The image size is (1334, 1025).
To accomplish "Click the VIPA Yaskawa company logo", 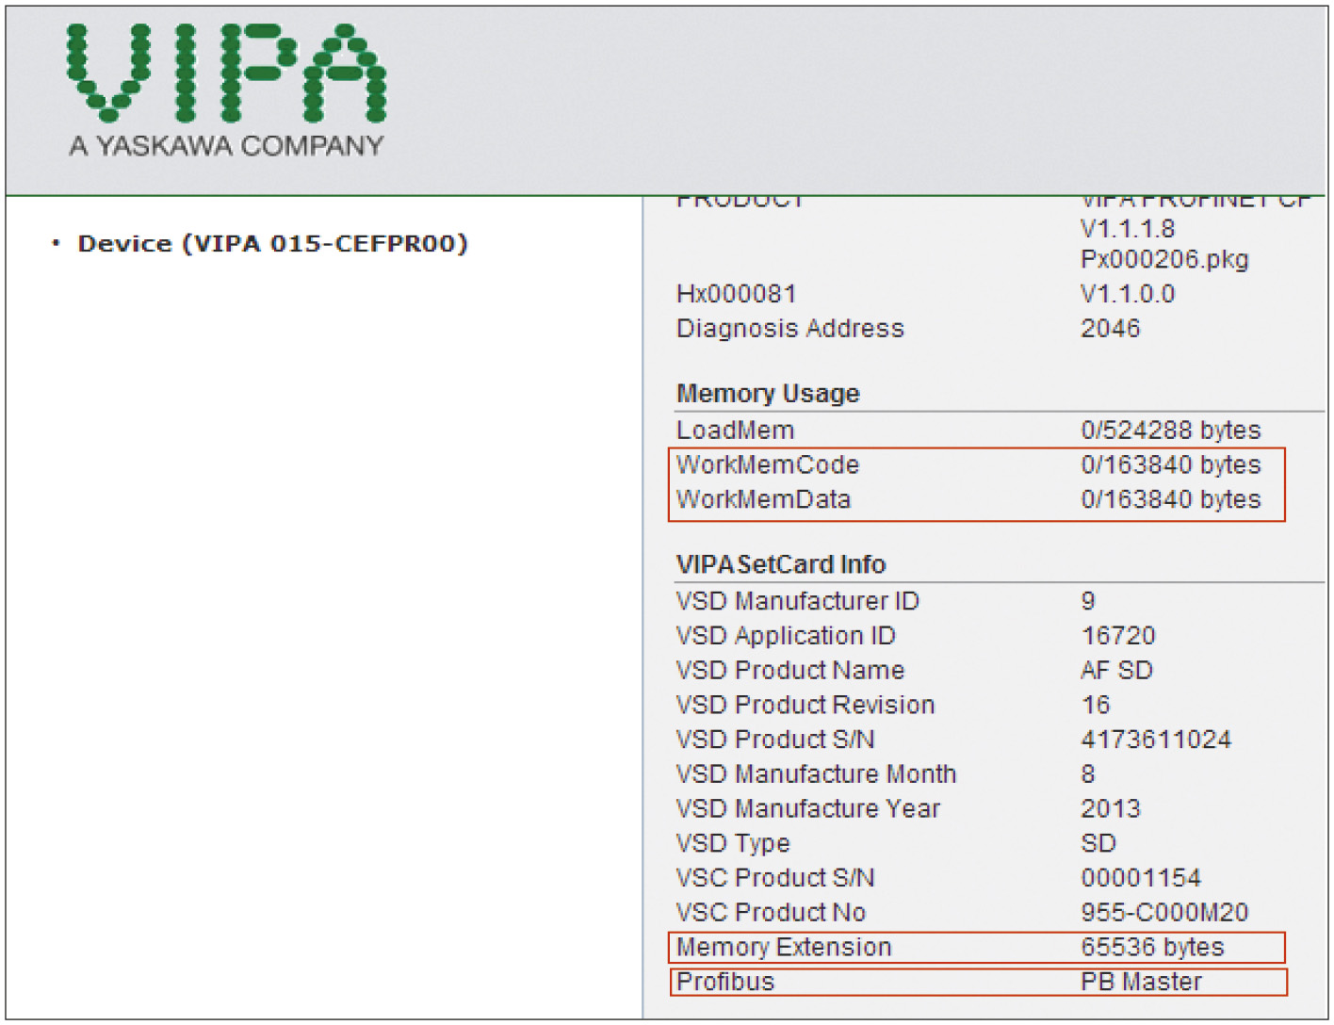I will 226,89.
